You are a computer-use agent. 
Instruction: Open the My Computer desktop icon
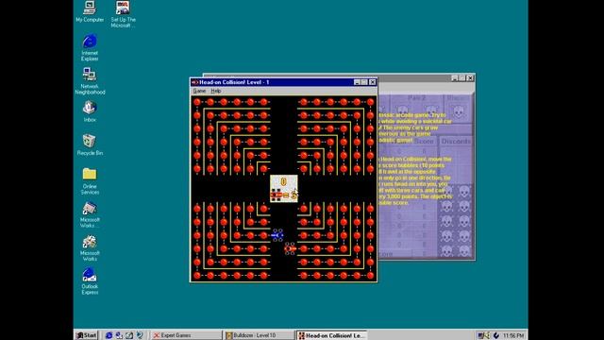click(90, 11)
